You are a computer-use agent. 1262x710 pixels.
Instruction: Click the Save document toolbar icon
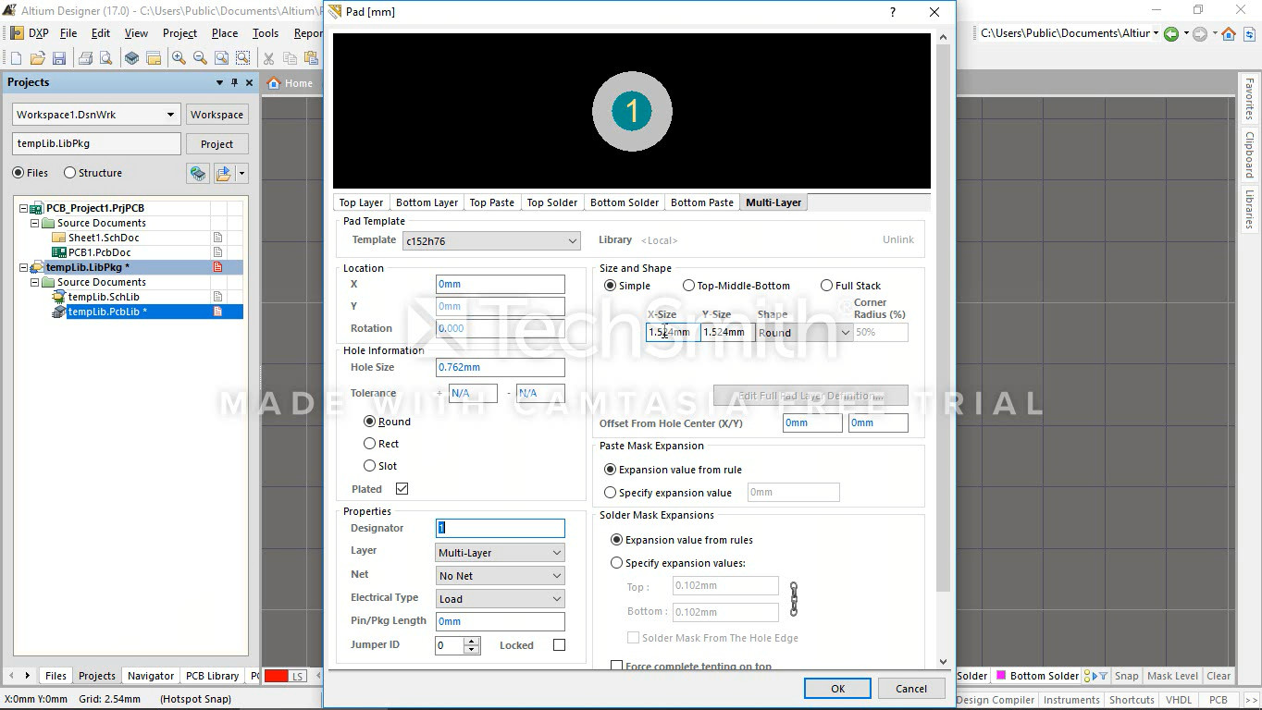59,58
